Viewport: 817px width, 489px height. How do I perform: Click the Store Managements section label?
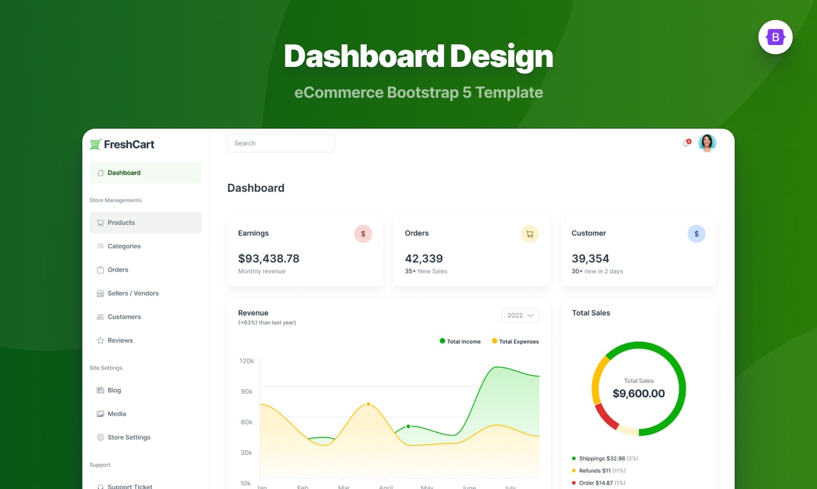tap(116, 200)
